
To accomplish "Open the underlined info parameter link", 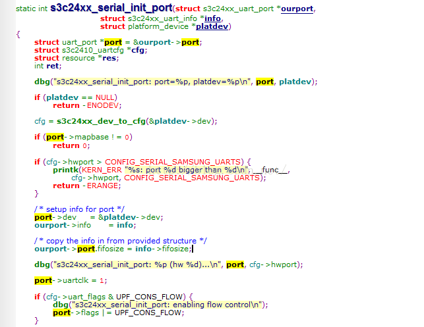I will [x=212, y=18].
